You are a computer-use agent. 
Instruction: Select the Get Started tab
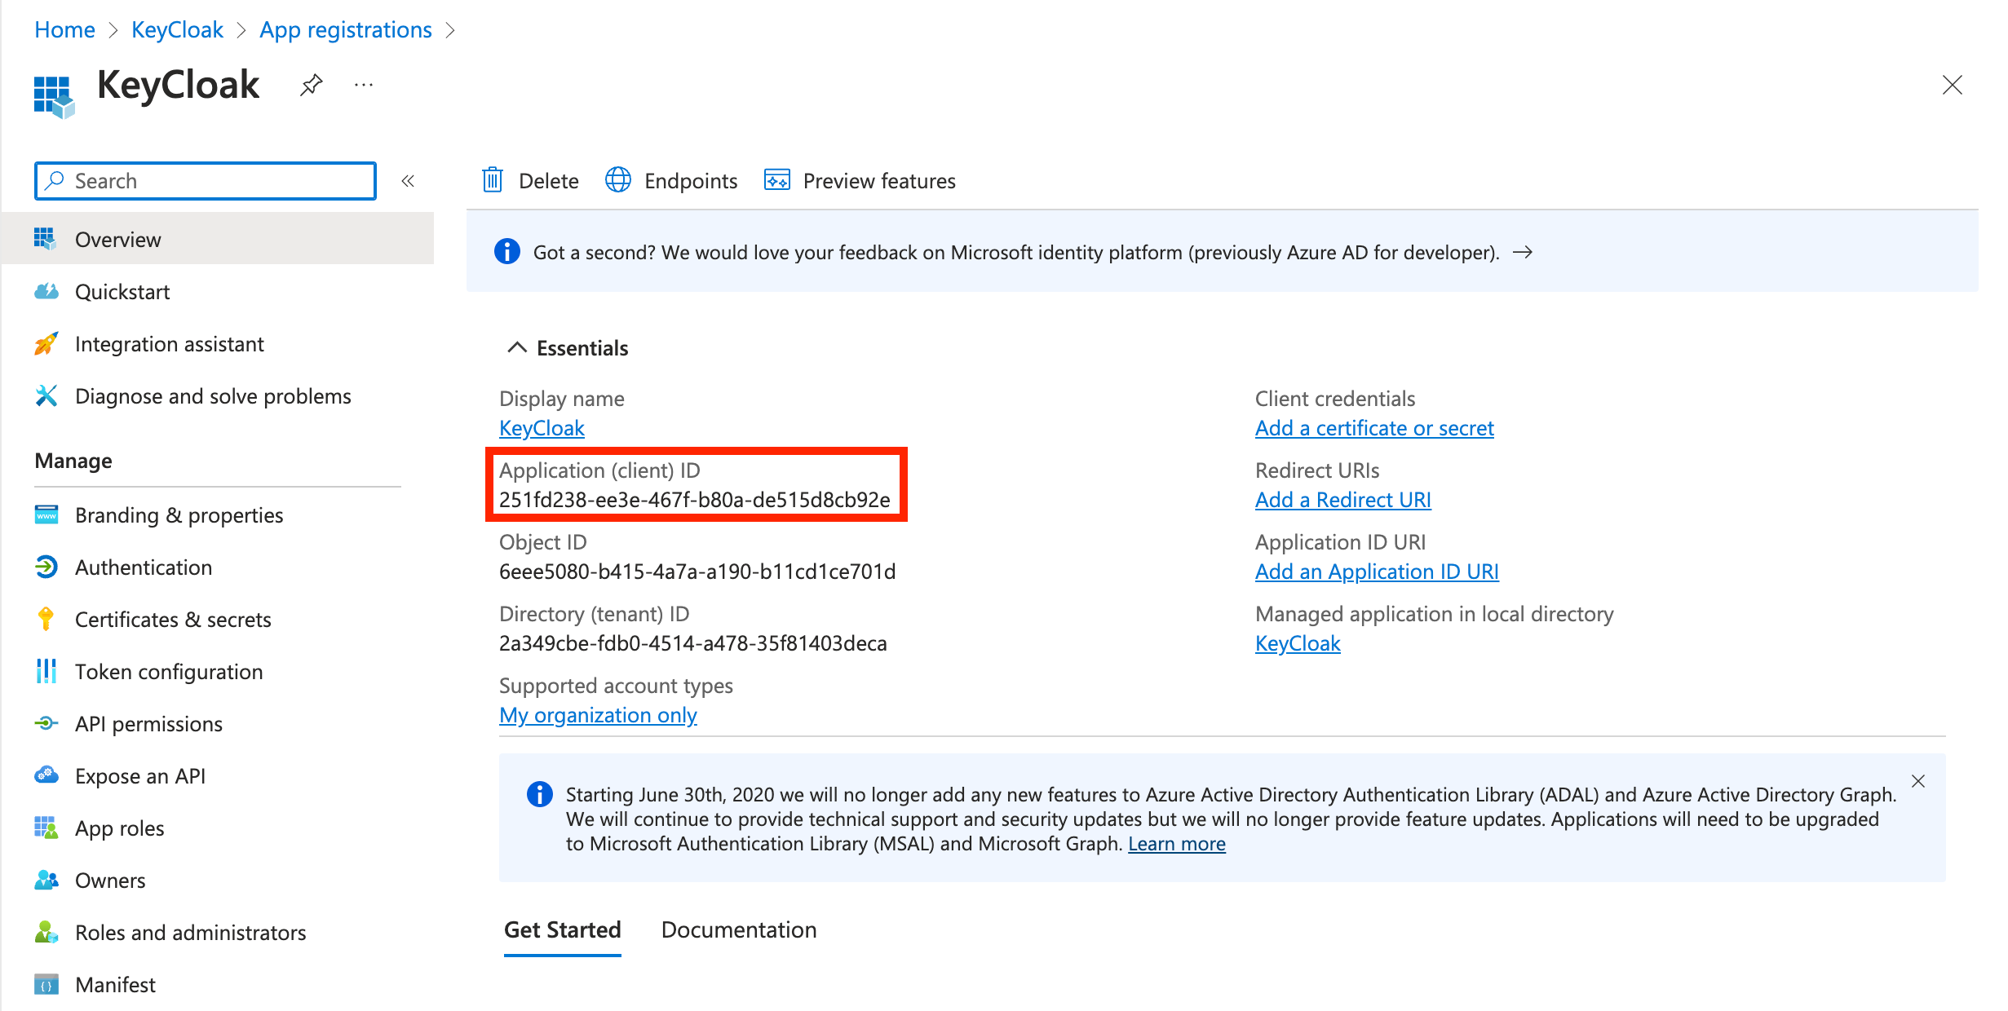[x=562, y=930]
